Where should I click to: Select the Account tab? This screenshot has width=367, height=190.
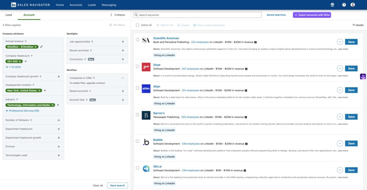(x=29, y=15)
